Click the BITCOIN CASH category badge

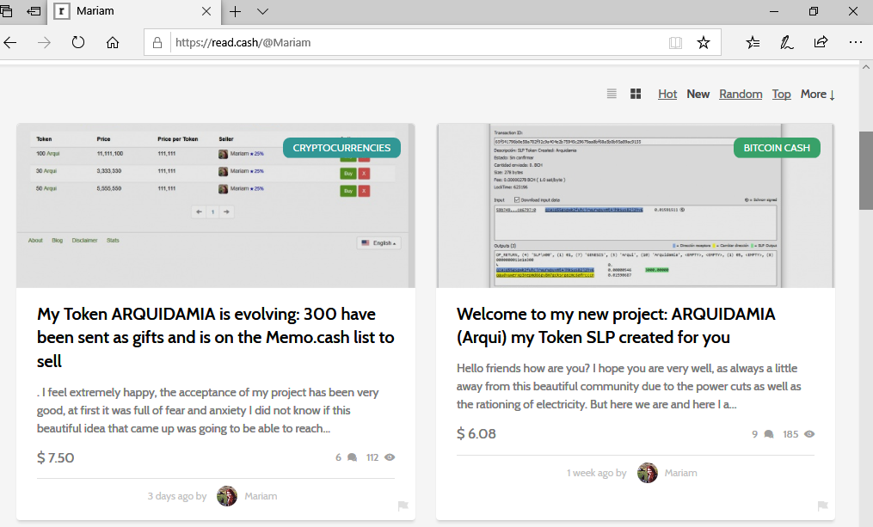[777, 148]
